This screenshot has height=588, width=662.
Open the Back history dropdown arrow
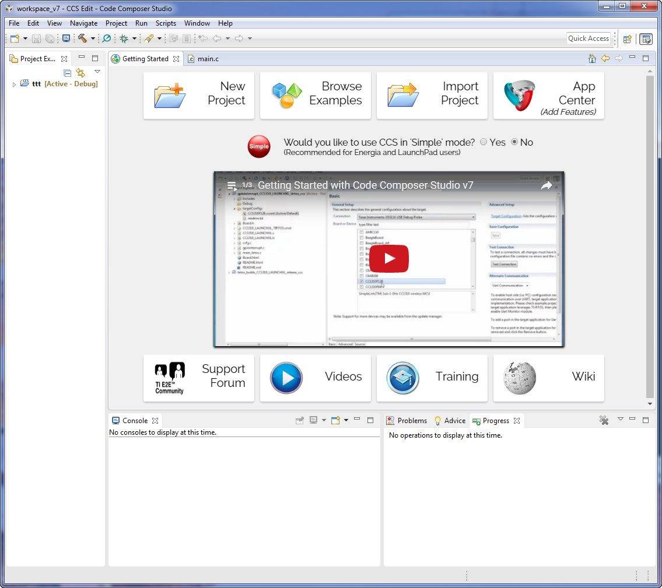point(227,38)
